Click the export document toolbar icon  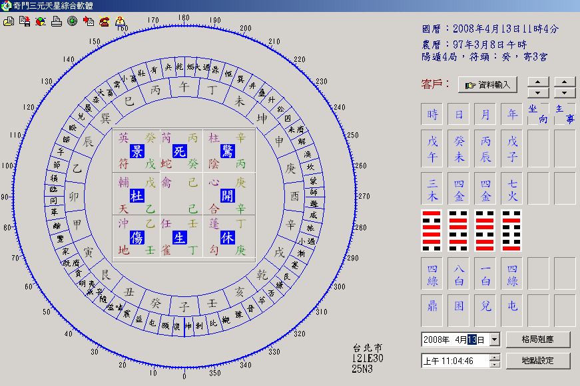tap(89, 21)
